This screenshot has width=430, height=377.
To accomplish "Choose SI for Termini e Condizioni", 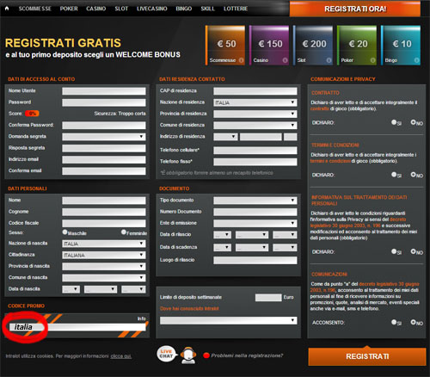I will coord(394,174).
